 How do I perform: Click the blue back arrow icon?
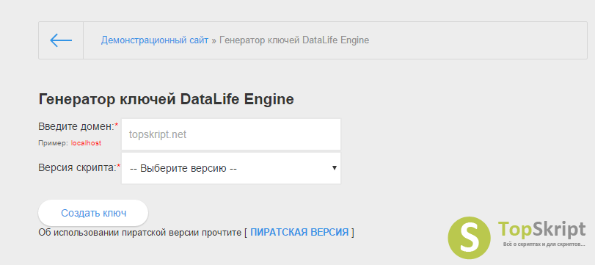[x=61, y=40]
